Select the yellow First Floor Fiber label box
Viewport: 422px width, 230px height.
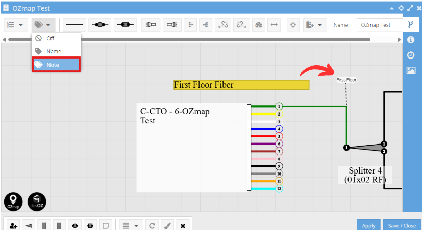point(241,85)
